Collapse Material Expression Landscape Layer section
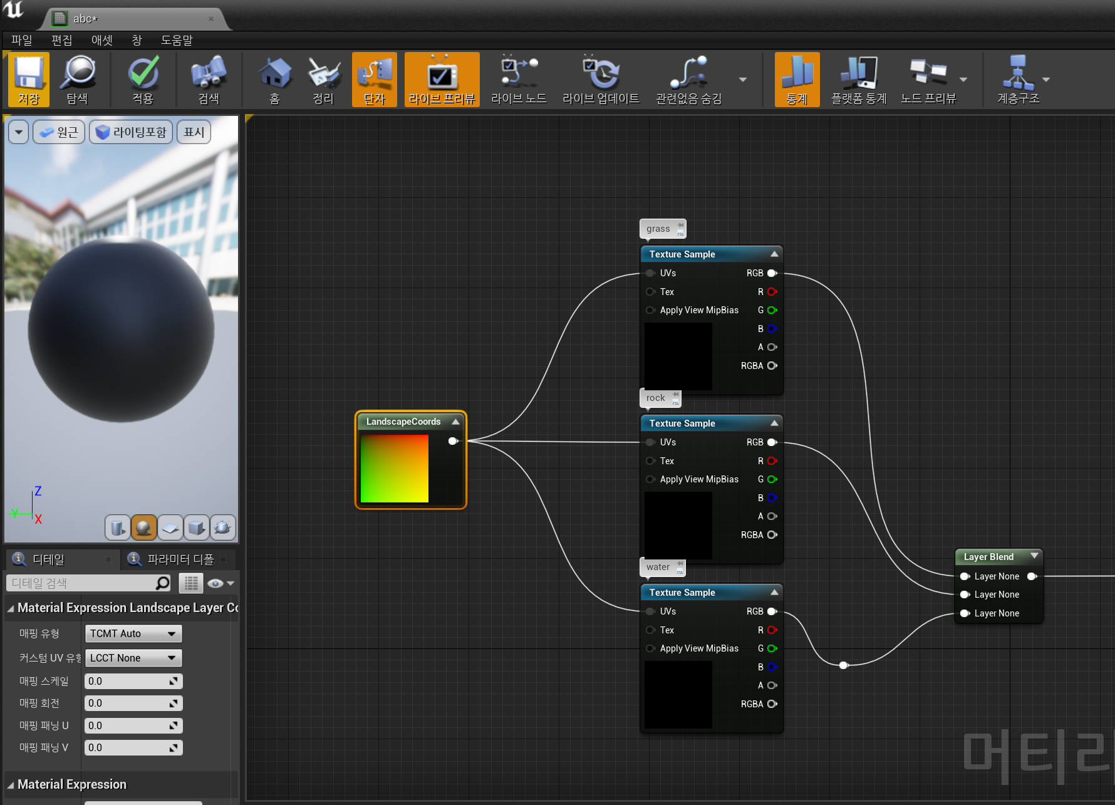The height and width of the screenshot is (805, 1115). [x=11, y=608]
